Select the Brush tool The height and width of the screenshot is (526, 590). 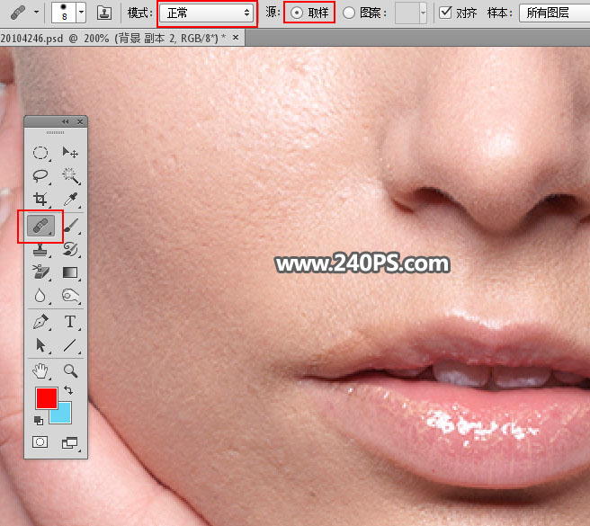point(71,226)
